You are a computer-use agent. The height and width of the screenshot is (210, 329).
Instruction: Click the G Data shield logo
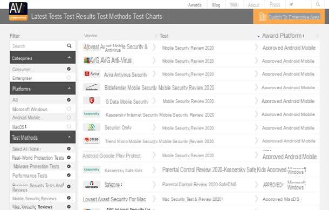92,100
